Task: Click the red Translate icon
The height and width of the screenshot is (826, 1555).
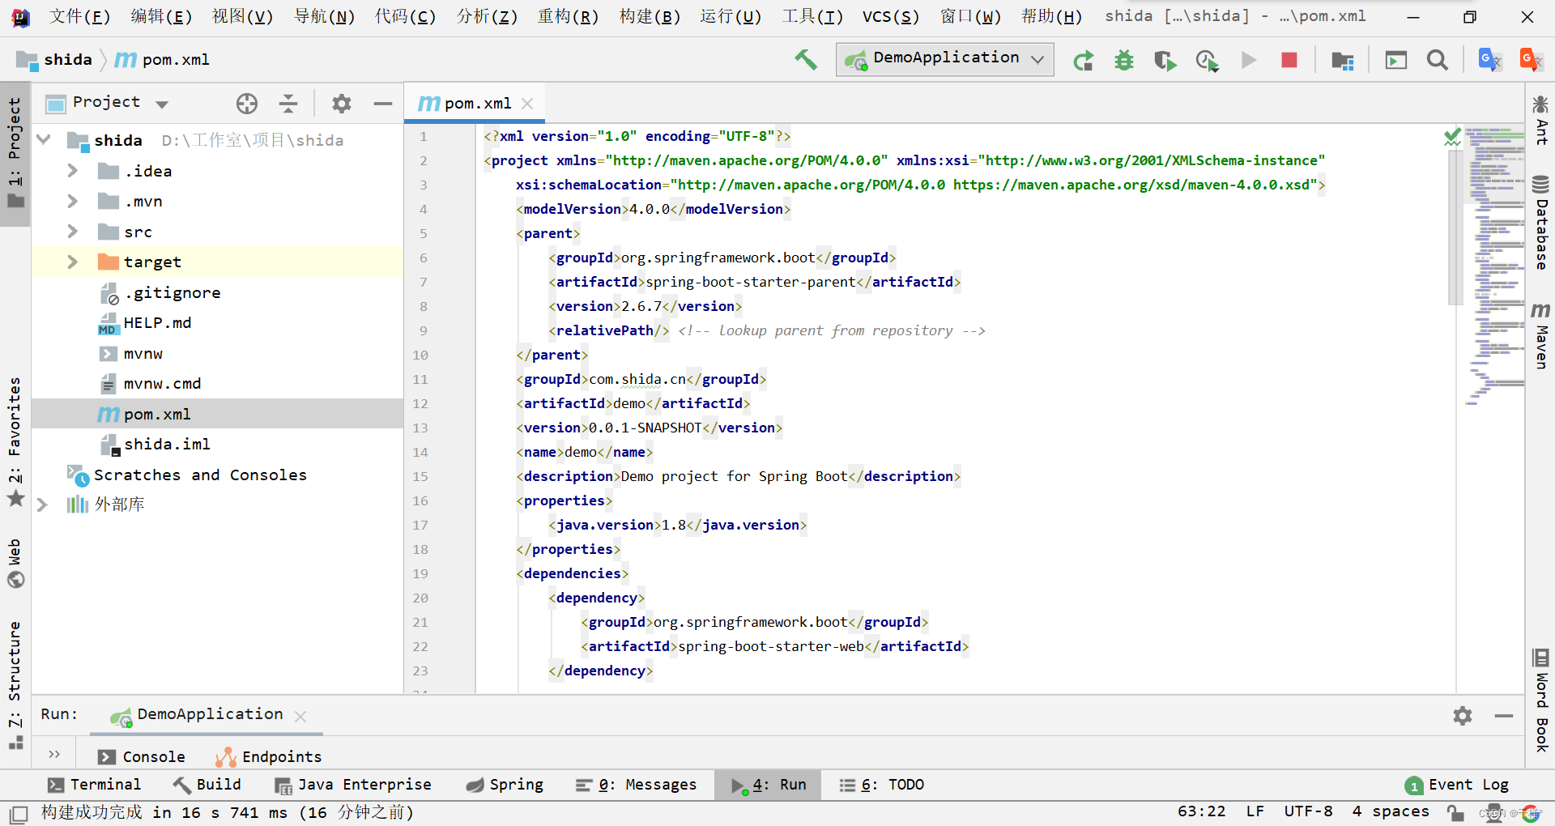Action: coord(1532,60)
